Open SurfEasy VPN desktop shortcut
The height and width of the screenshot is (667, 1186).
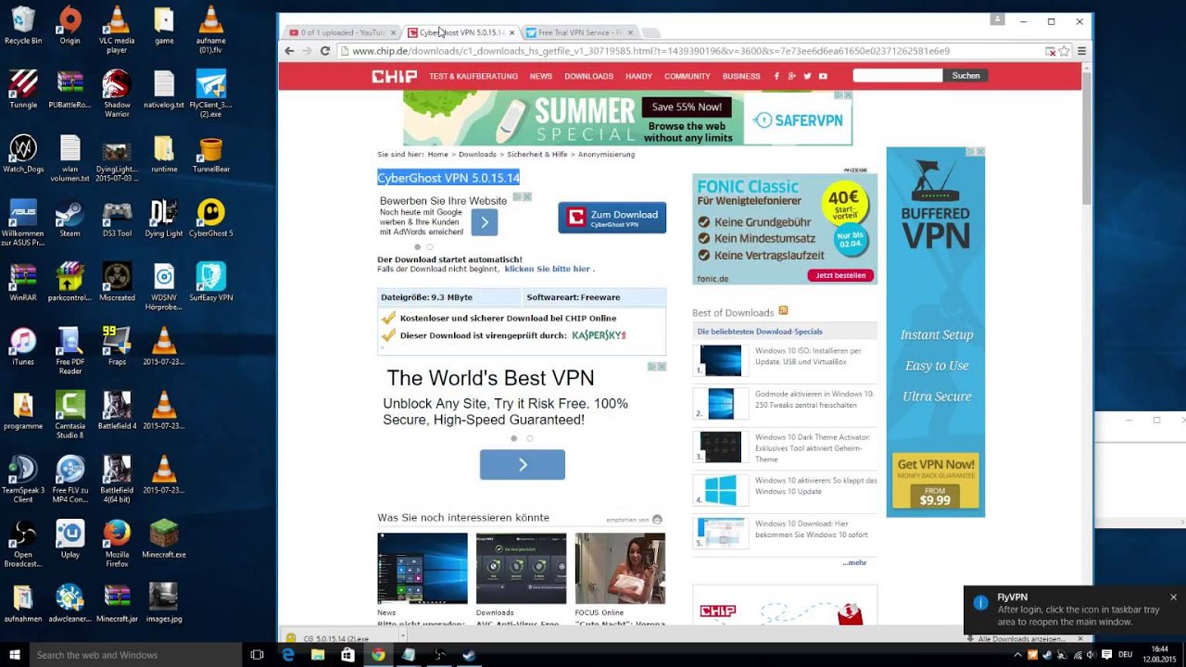click(211, 283)
